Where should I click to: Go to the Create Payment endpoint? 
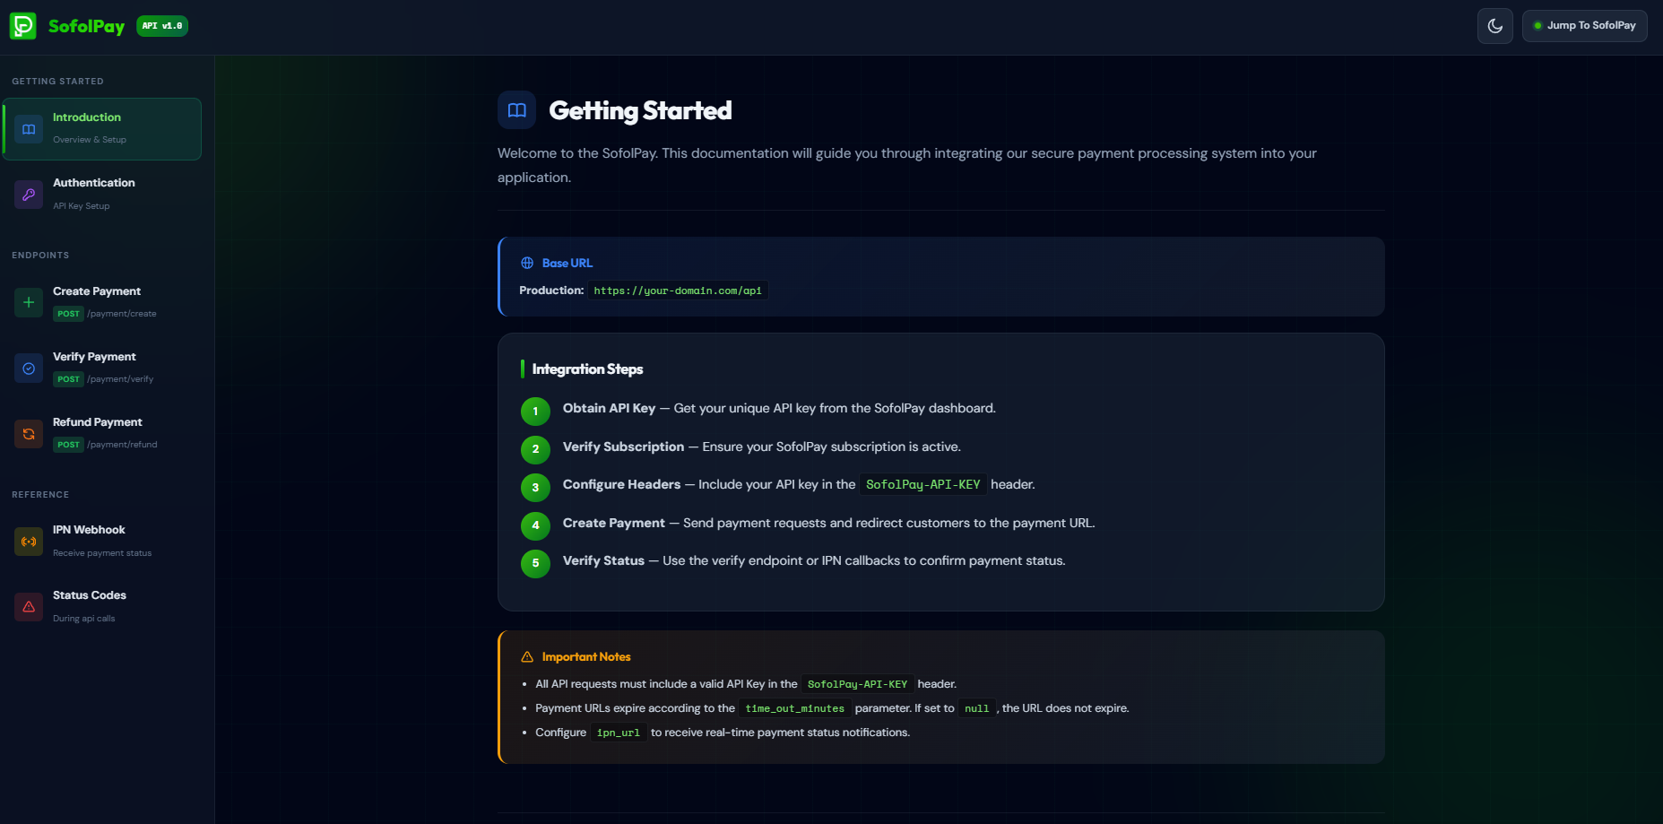pyautogui.click(x=102, y=303)
